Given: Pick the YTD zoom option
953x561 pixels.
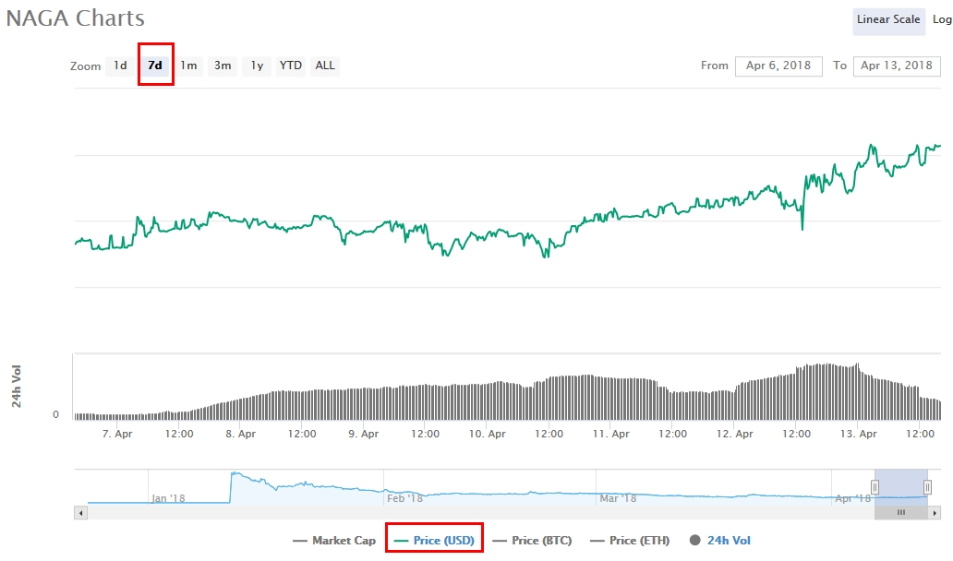Looking at the screenshot, I should (x=291, y=66).
